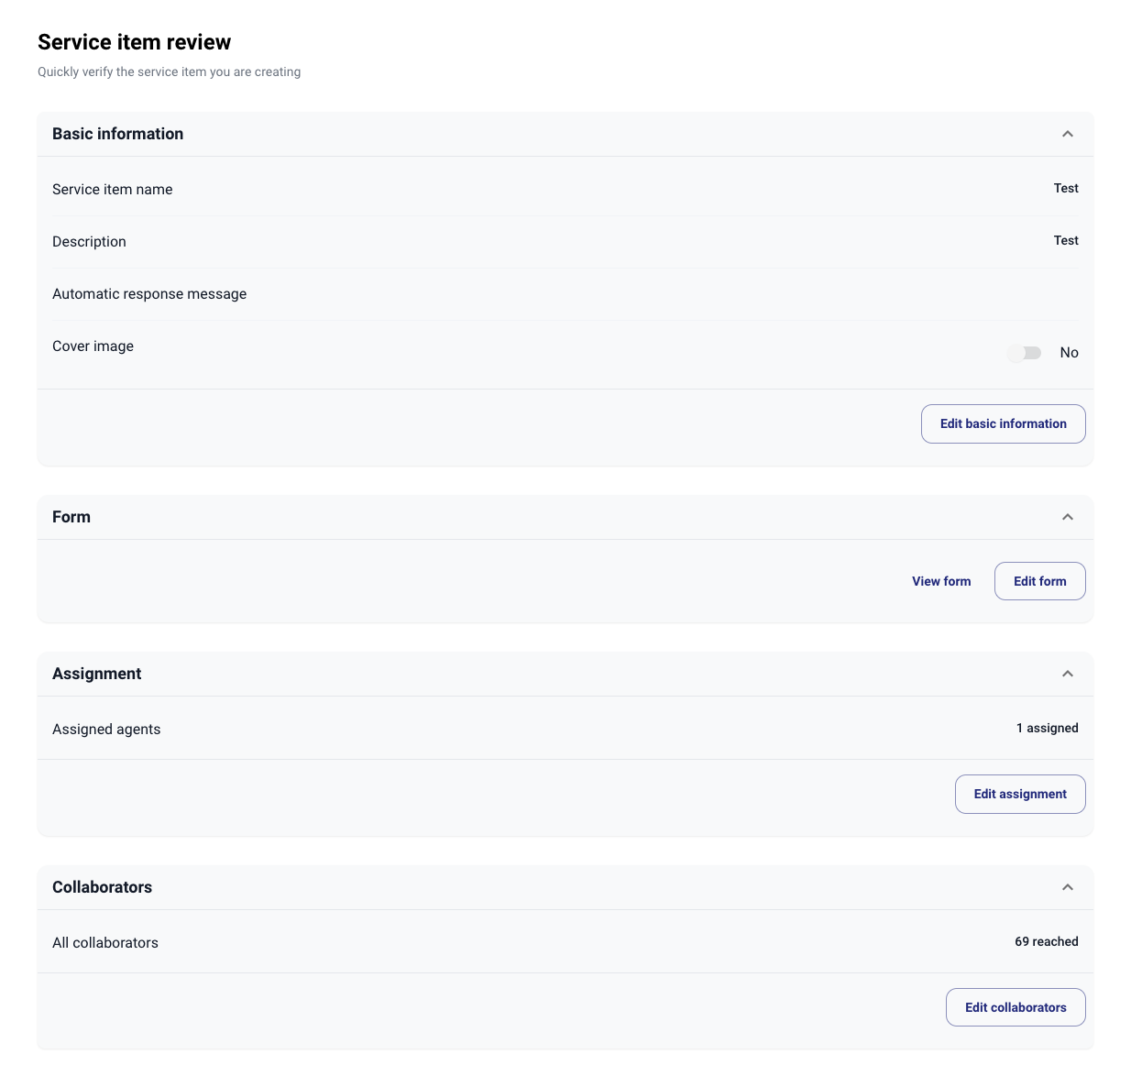Click the '1 assigned' agents value
Image resolution: width=1131 pixels, height=1087 pixels.
tap(1047, 729)
